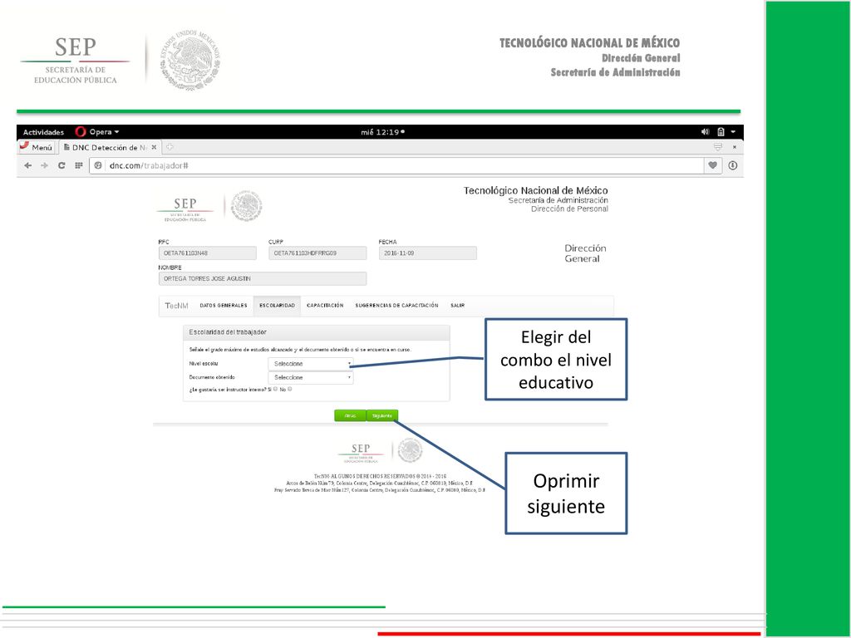Select Sí for instructor interno
This screenshot has height=638, width=851.
tap(276, 389)
